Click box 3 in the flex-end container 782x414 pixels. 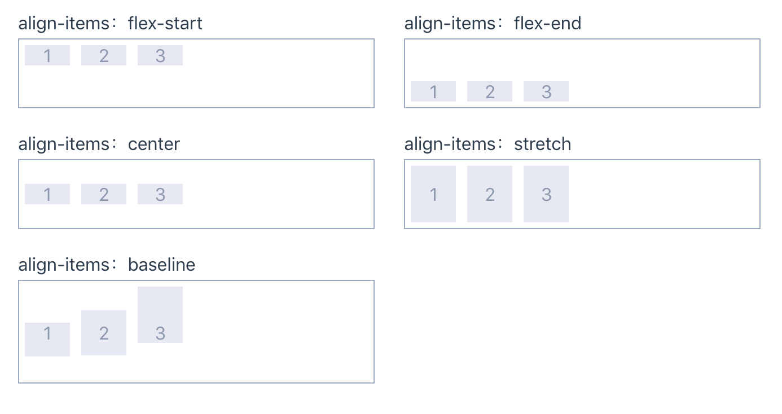pyautogui.click(x=546, y=91)
